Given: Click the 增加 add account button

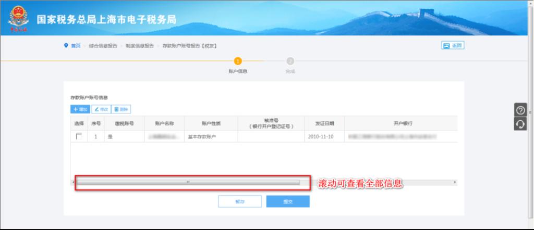Looking at the screenshot, I should click(x=80, y=109).
